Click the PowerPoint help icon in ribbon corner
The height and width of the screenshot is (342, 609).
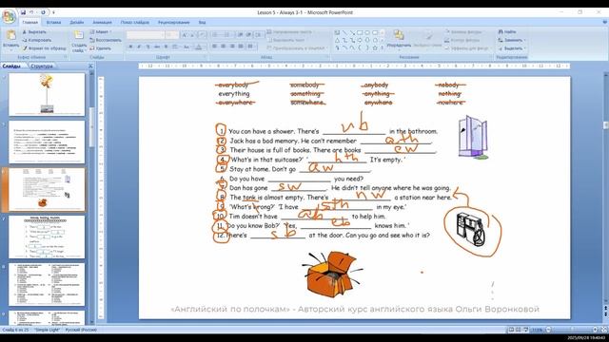[x=605, y=23]
